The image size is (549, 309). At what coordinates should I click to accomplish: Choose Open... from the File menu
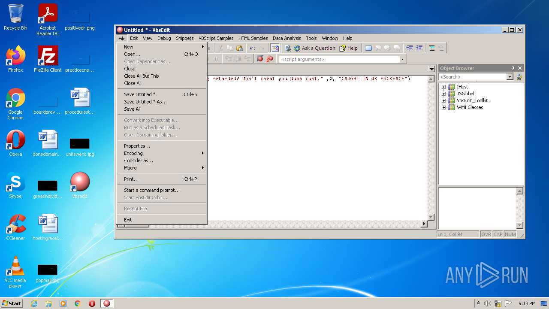(x=162, y=54)
